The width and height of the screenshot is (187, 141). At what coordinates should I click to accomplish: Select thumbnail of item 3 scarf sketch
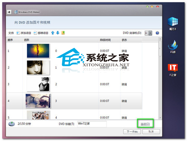(x=38, y=84)
